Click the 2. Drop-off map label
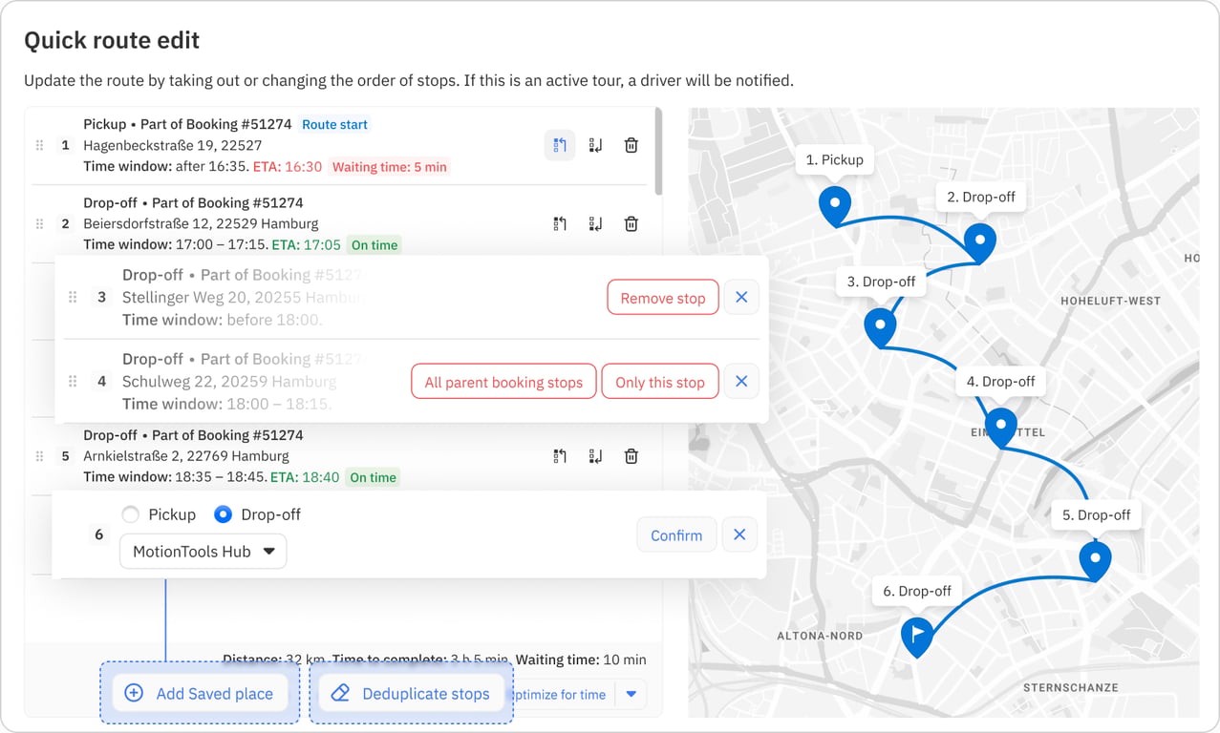This screenshot has height=733, width=1220. pos(981,197)
